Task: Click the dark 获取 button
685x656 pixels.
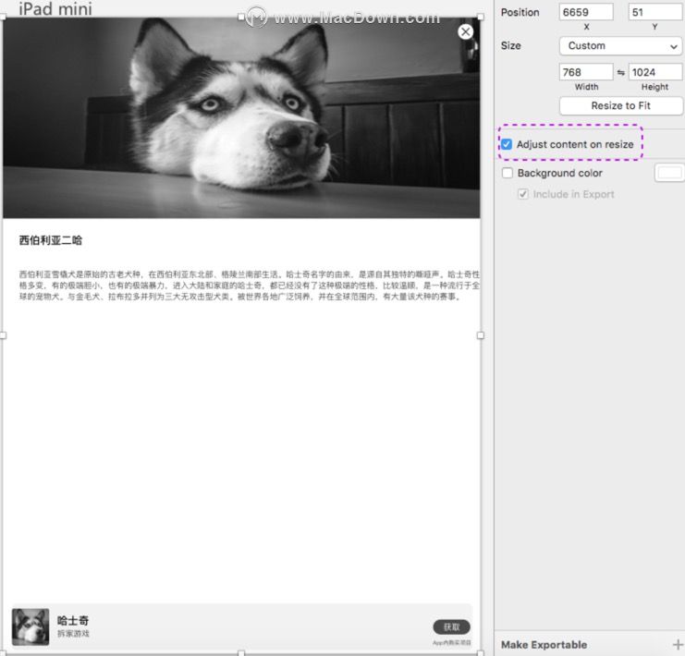Action: point(452,626)
